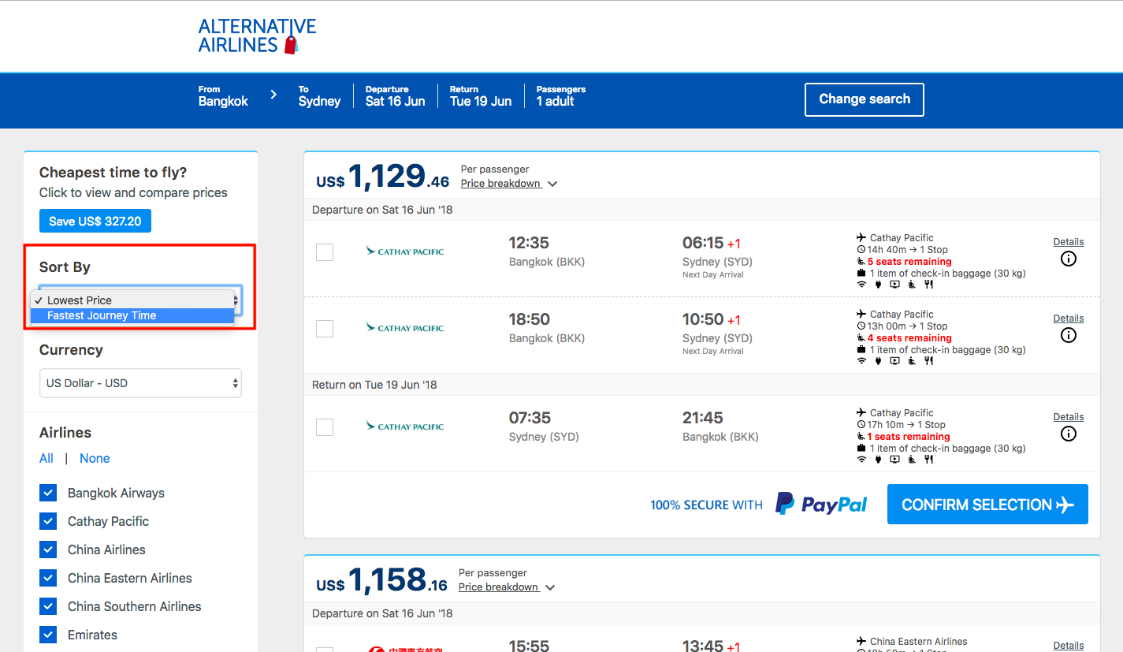Click power plug icon on the 18:50 flight
The image size is (1123, 652).
[878, 361]
